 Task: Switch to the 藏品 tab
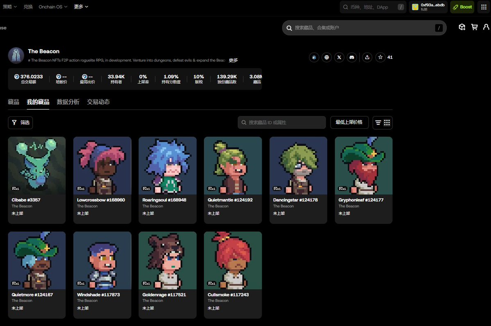14,102
